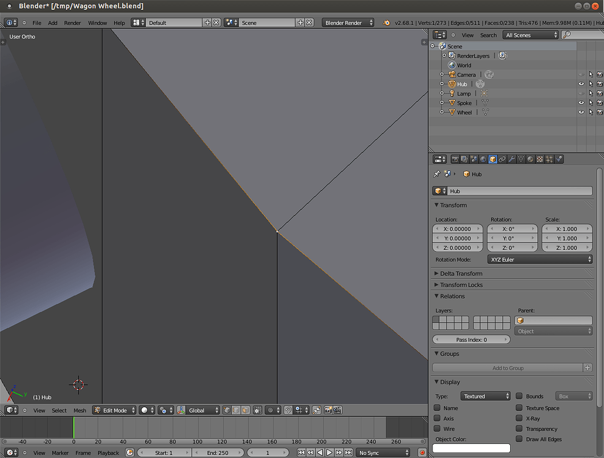Open the Blender Render engine dropdown
The height and width of the screenshot is (458, 604).
click(348, 23)
